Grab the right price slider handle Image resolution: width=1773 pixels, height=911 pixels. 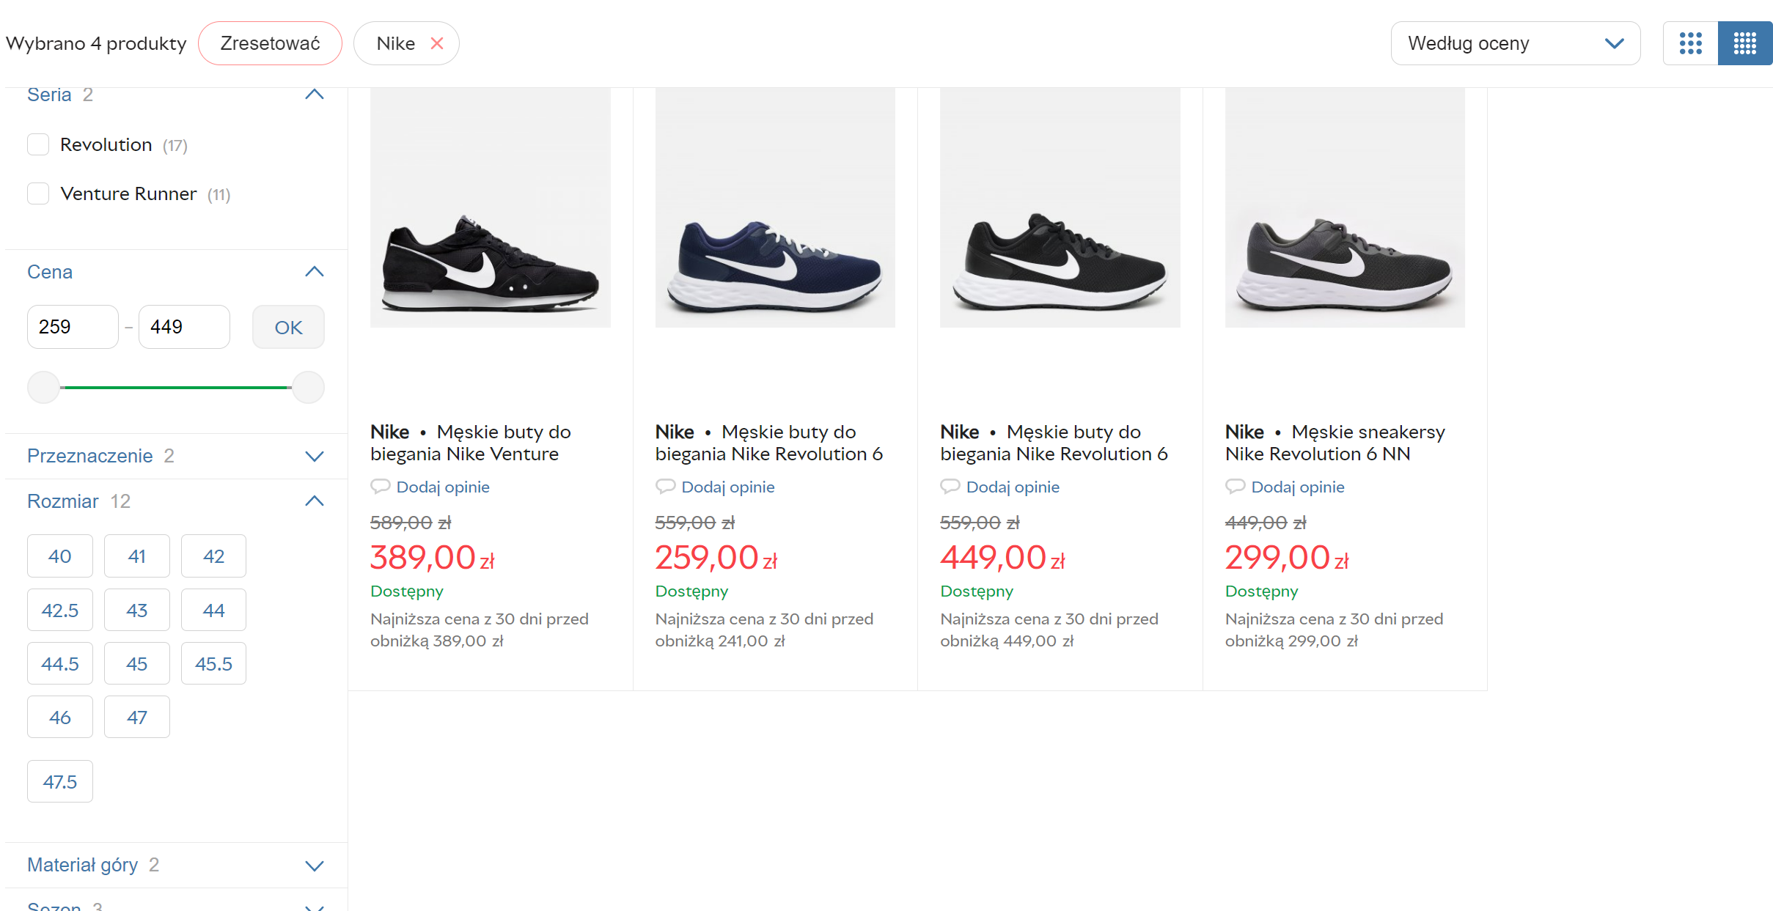click(308, 387)
